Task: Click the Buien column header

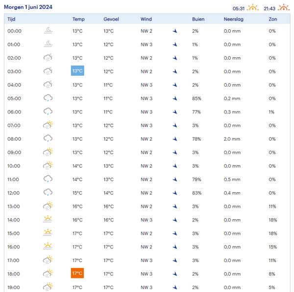Action: coord(198,19)
